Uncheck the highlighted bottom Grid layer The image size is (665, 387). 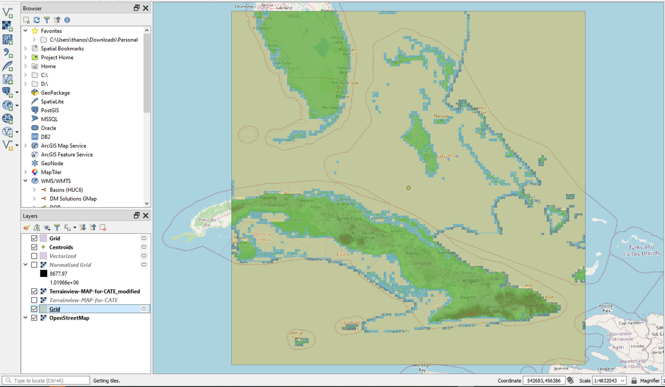pyautogui.click(x=34, y=309)
